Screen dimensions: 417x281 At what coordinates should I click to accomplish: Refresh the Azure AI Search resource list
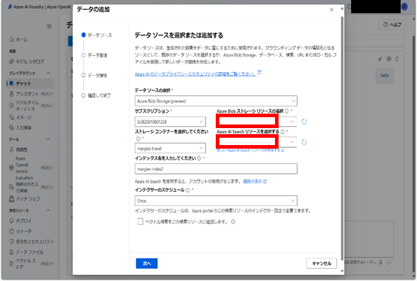pyautogui.click(x=304, y=142)
